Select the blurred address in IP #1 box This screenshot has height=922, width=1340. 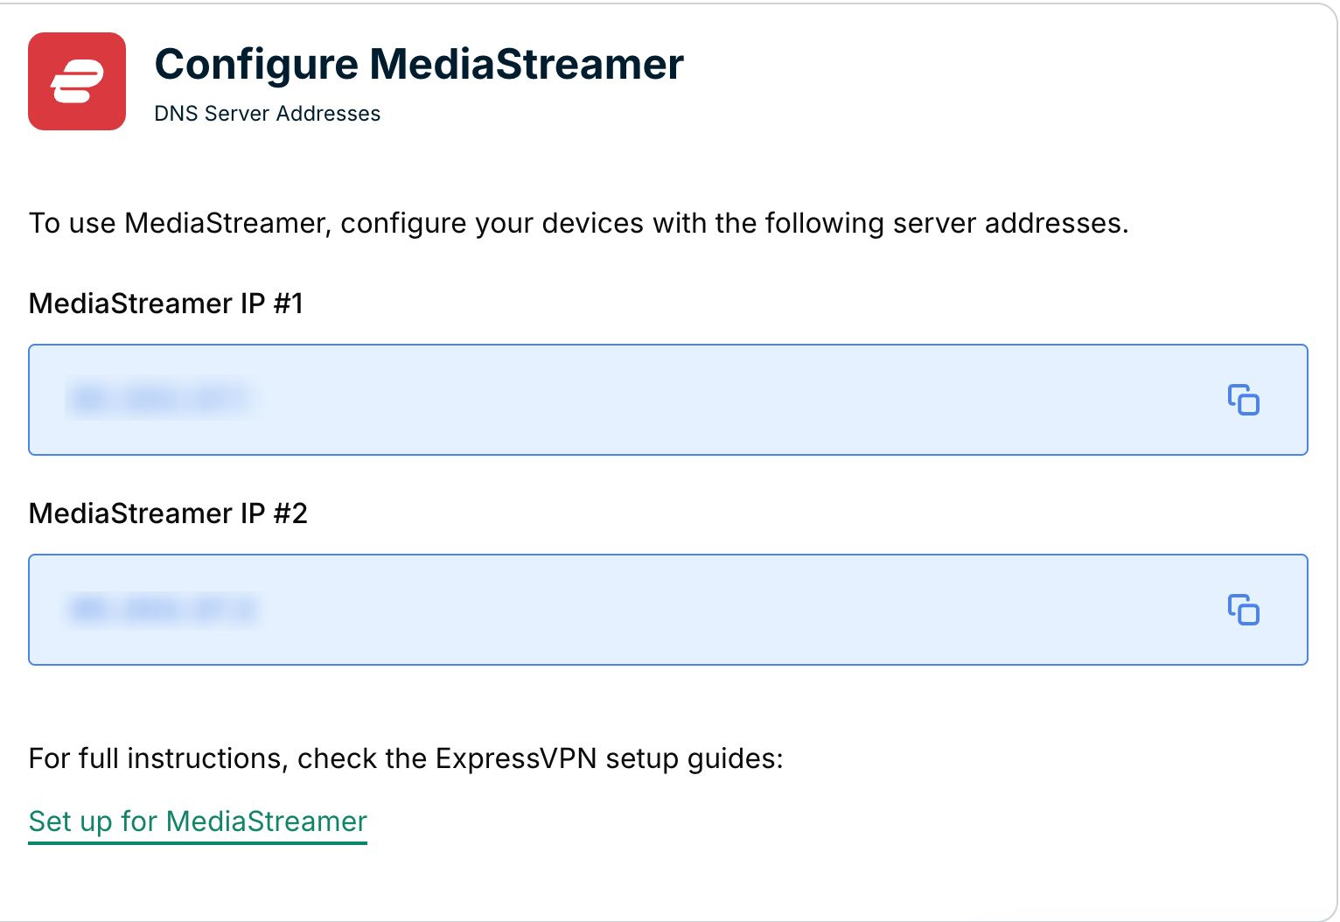click(160, 400)
